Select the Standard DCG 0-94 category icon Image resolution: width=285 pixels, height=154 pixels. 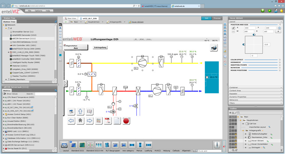[82, 145]
